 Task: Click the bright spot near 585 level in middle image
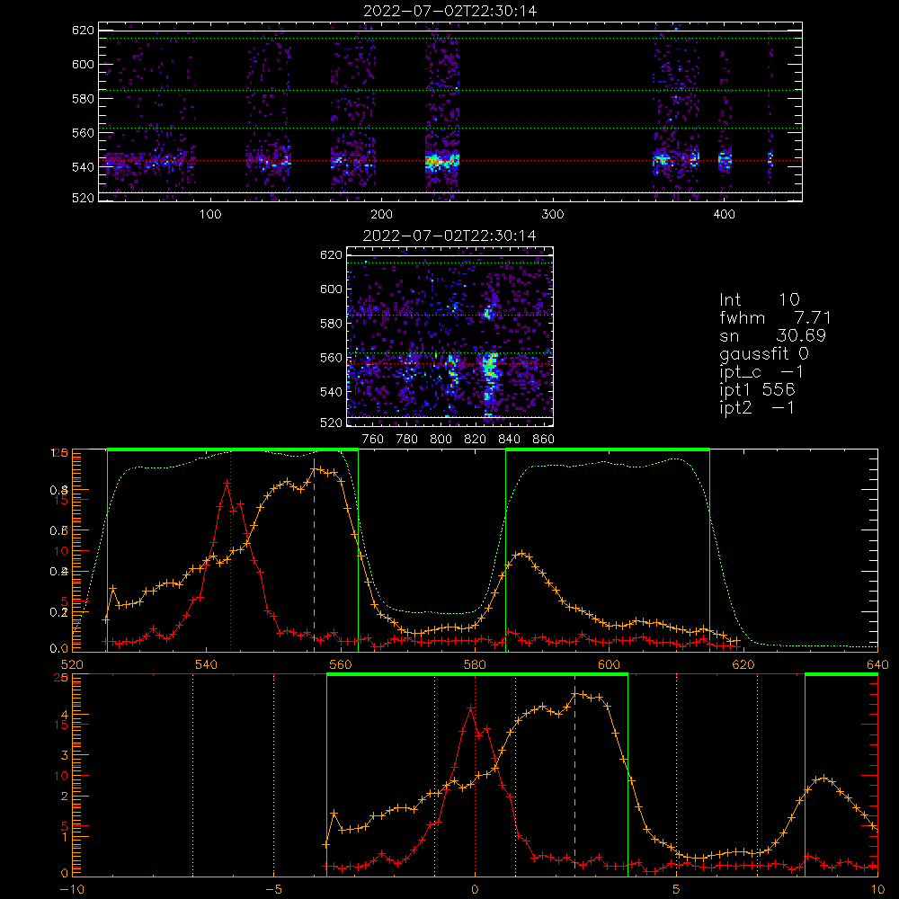pos(488,313)
